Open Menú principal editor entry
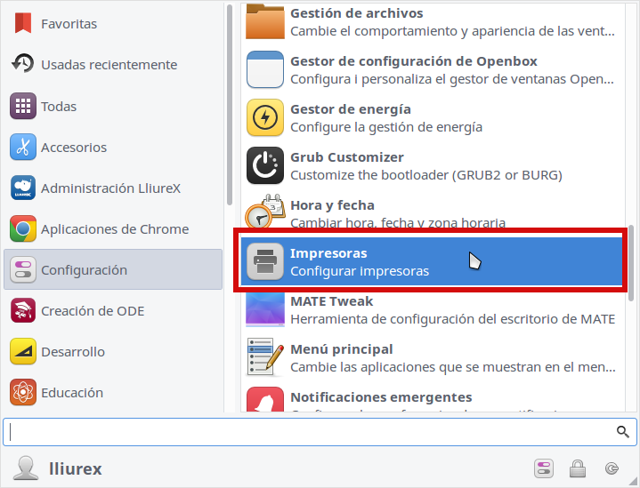This screenshot has width=640, height=488. coord(431,357)
